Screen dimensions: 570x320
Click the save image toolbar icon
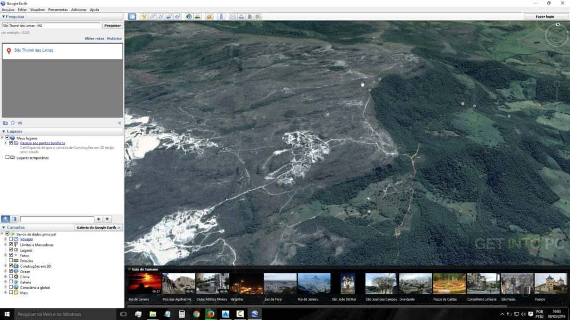point(250,17)
